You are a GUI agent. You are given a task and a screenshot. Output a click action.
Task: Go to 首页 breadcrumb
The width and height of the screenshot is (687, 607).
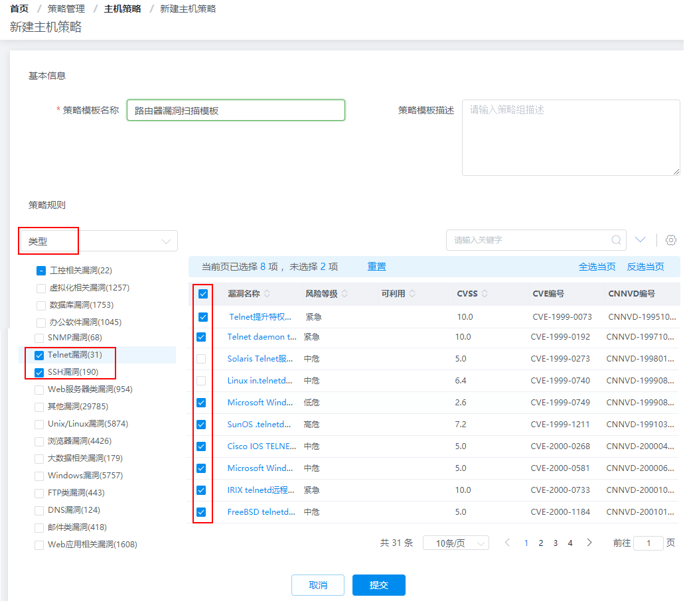(19, 9)
